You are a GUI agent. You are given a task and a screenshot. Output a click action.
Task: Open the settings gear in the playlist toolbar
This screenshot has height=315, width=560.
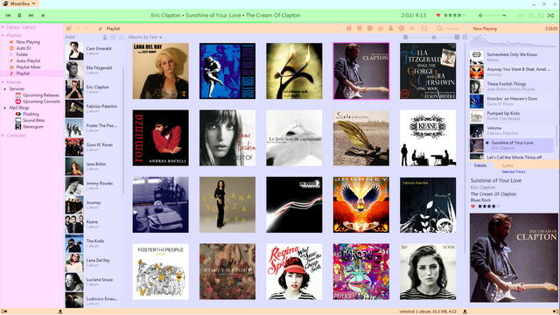coord(349,28)
